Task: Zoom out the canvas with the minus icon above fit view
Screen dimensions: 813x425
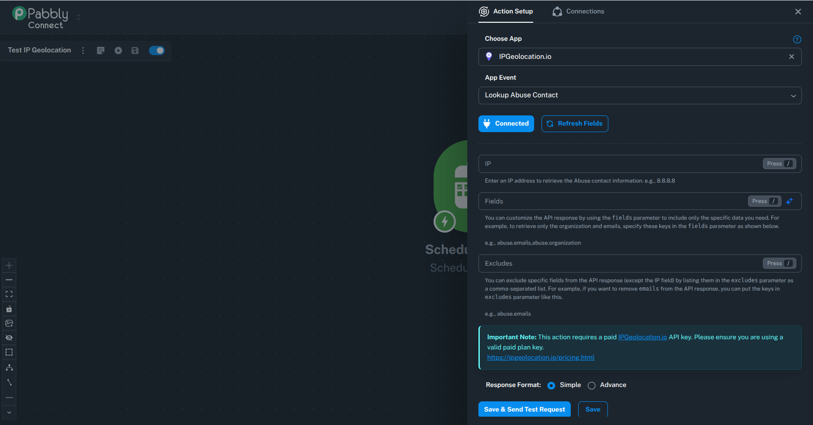Action: click(9, 280)
